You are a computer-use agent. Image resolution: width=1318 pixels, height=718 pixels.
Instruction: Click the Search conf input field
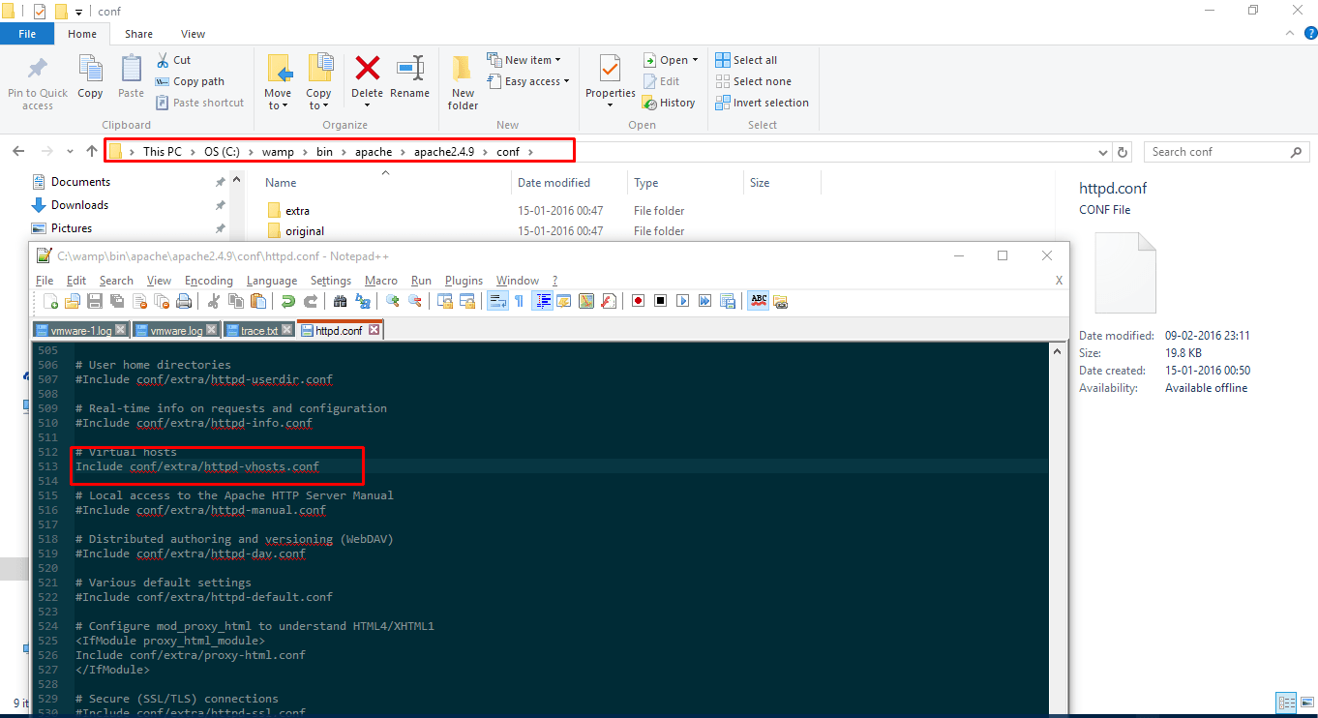(x=1217, y=152)
